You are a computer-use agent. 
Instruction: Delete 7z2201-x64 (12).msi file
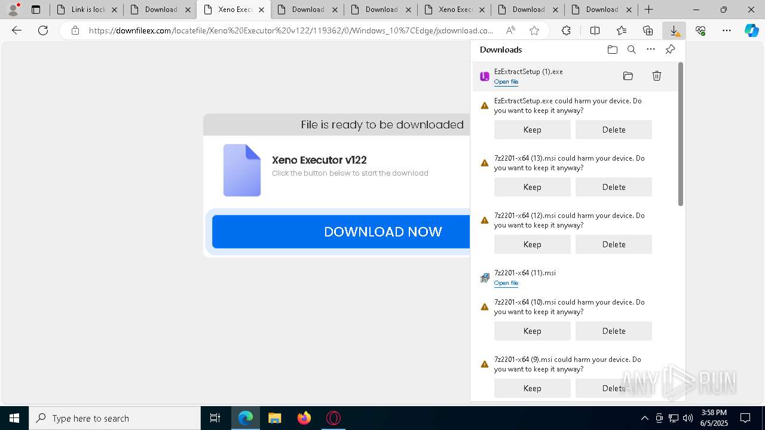coord(614,244)
